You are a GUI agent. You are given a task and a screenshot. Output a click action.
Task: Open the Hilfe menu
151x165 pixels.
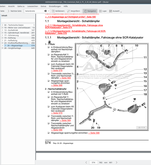[66, 6]
